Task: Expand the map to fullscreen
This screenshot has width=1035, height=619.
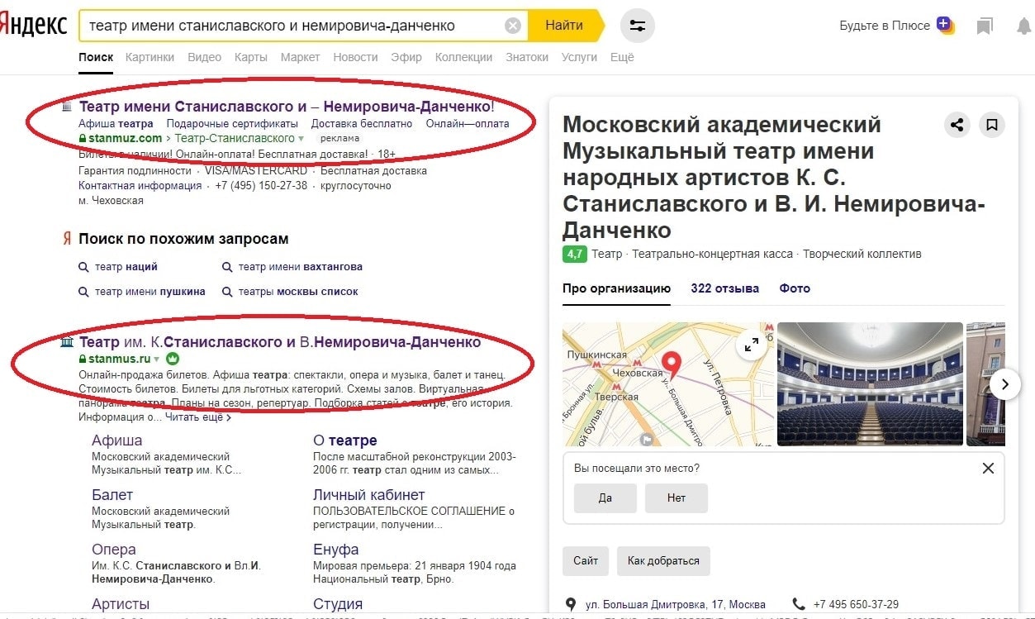Action: (x=751, y=345)
